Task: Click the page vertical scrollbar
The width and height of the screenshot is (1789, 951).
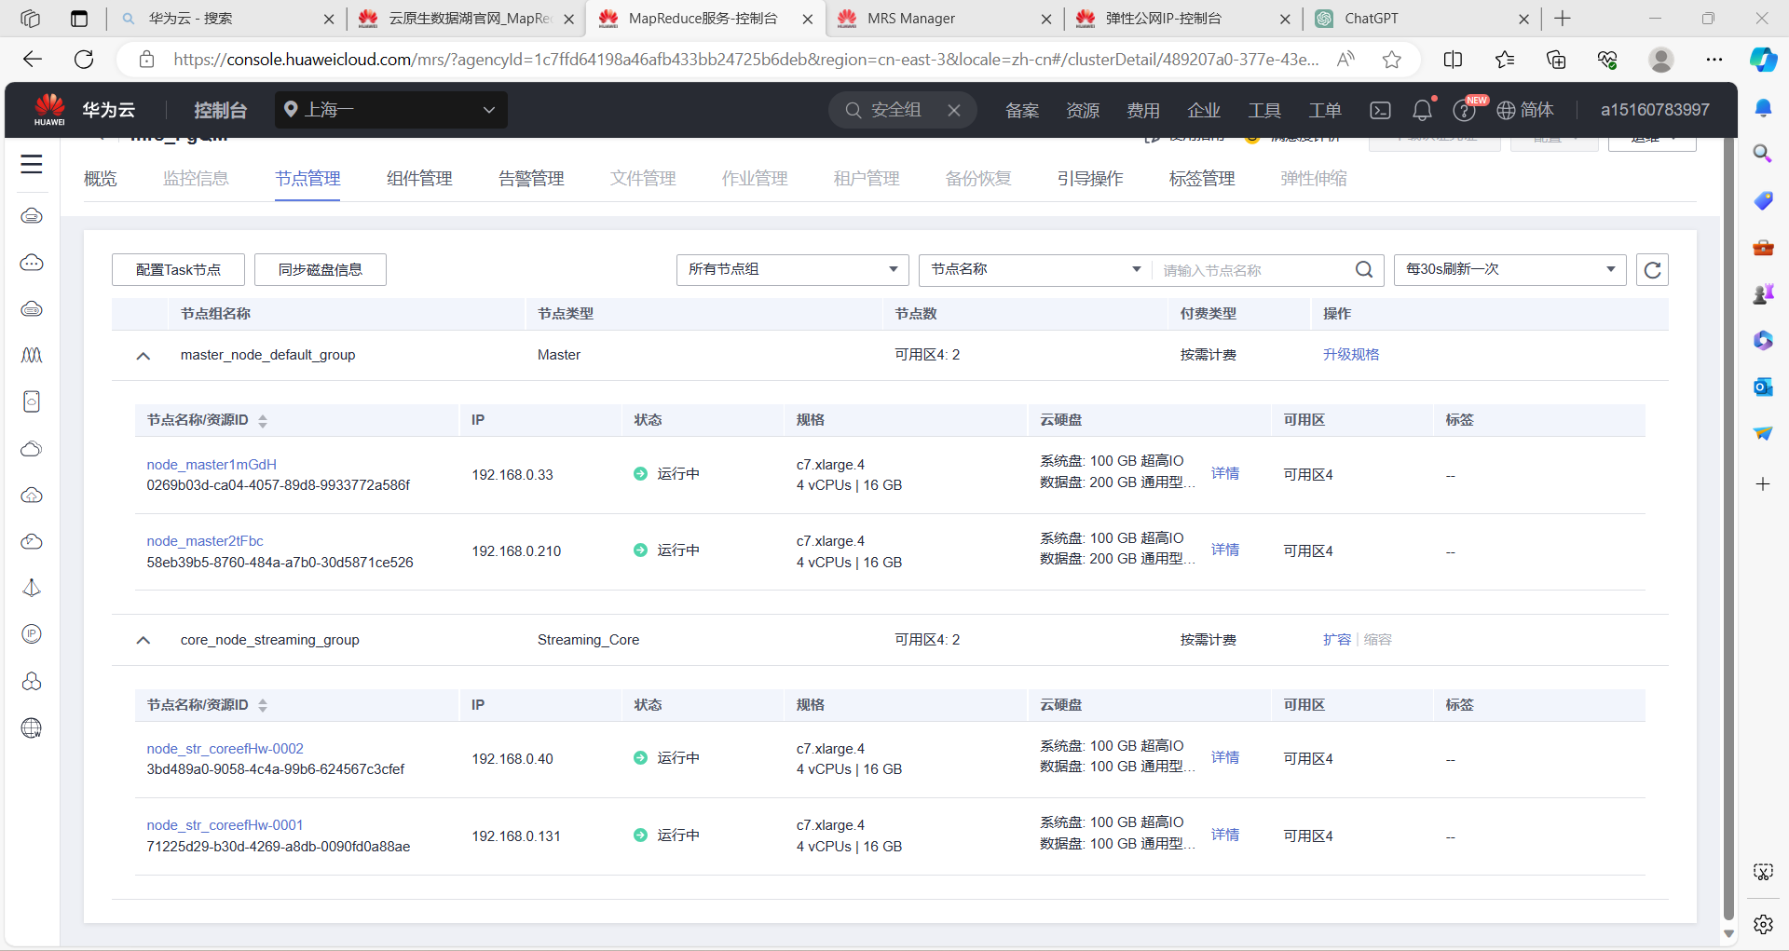Action: (1729, 531)
